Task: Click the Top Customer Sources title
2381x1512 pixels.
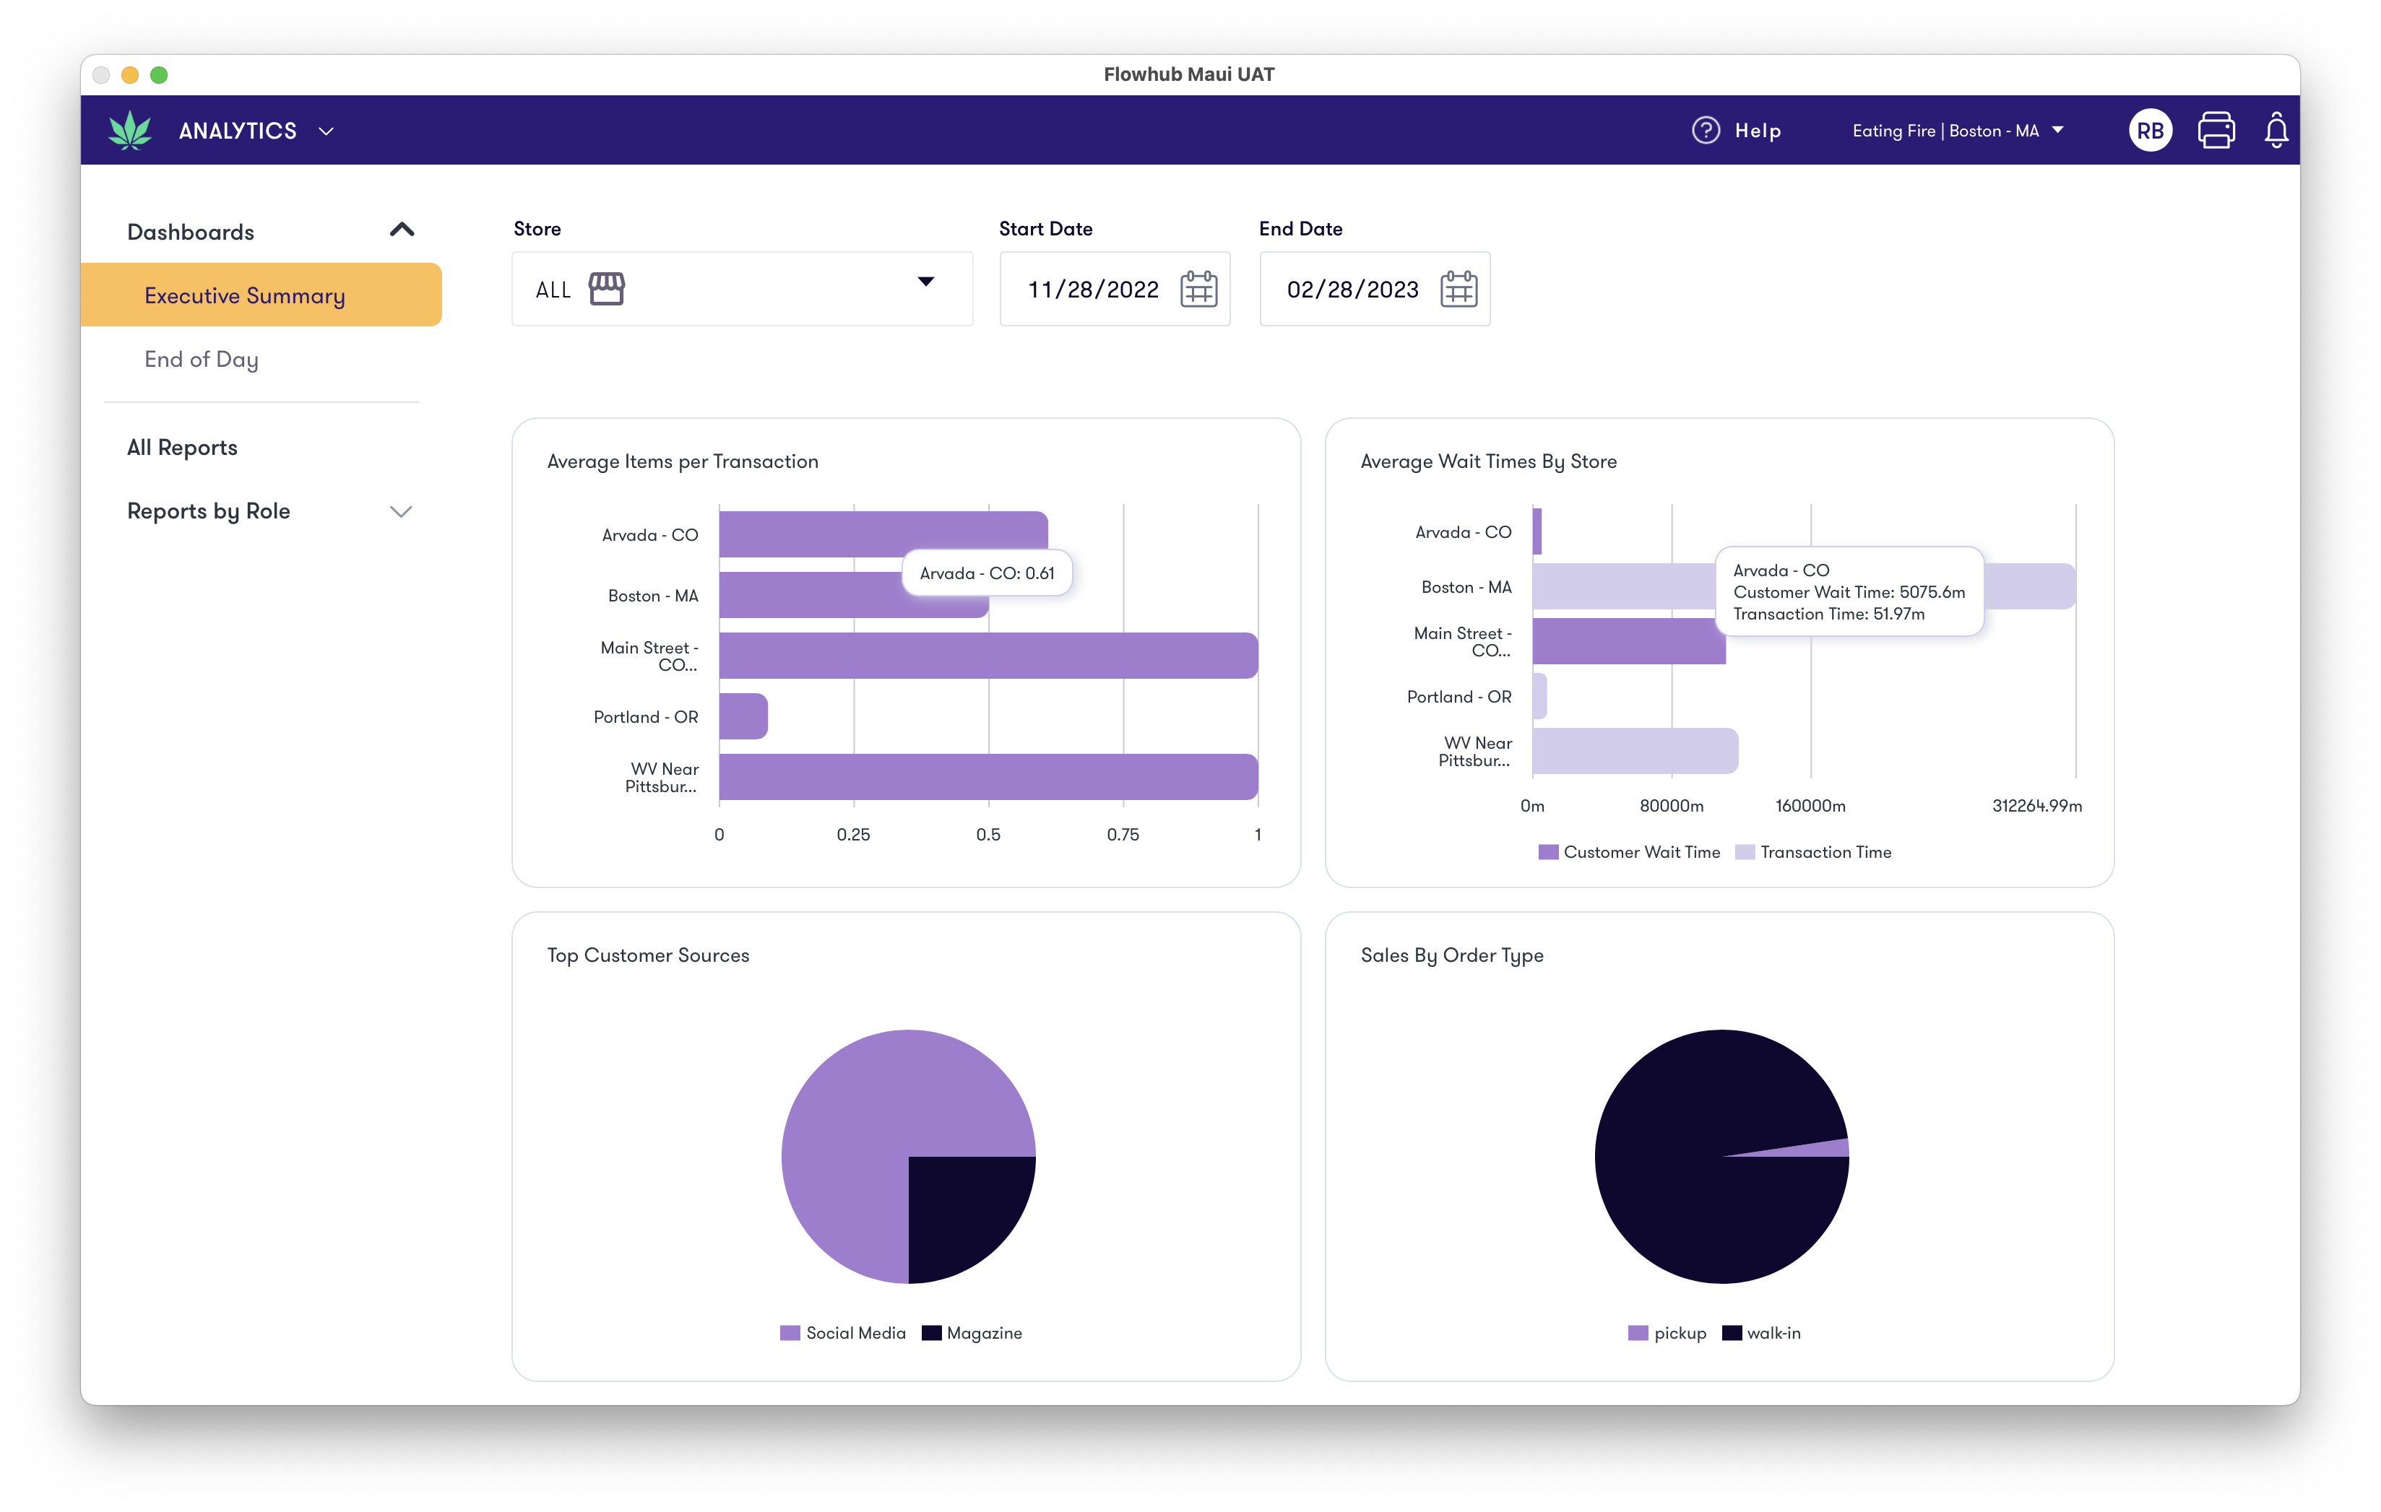Action: coord(648,955)
